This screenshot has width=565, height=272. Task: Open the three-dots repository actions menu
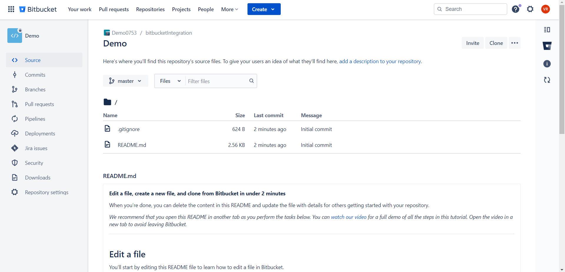point(514,43)
